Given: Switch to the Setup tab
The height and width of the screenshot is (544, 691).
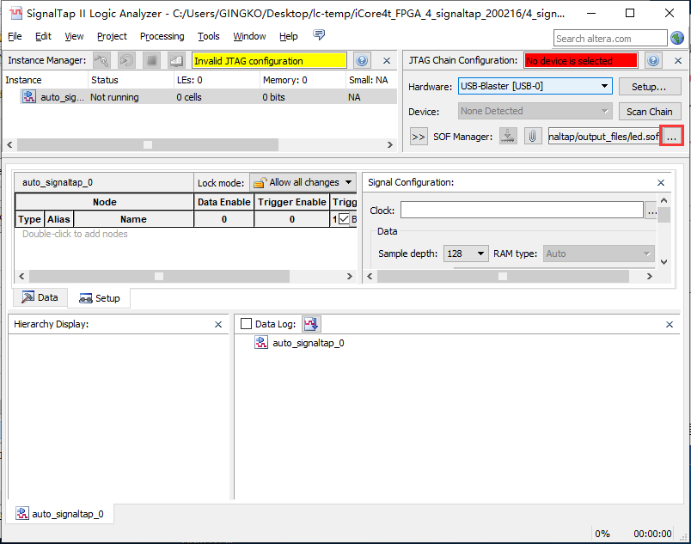Looking at the screenshot, I should pyautogui.click(x=100, y=298).
